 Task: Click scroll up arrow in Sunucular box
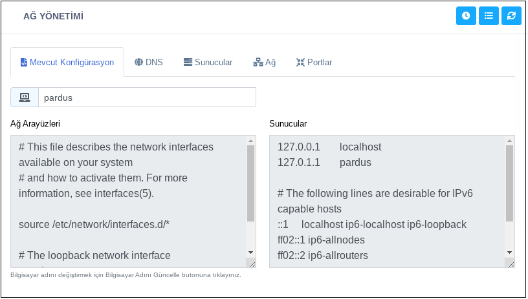(x=510, y=141)
